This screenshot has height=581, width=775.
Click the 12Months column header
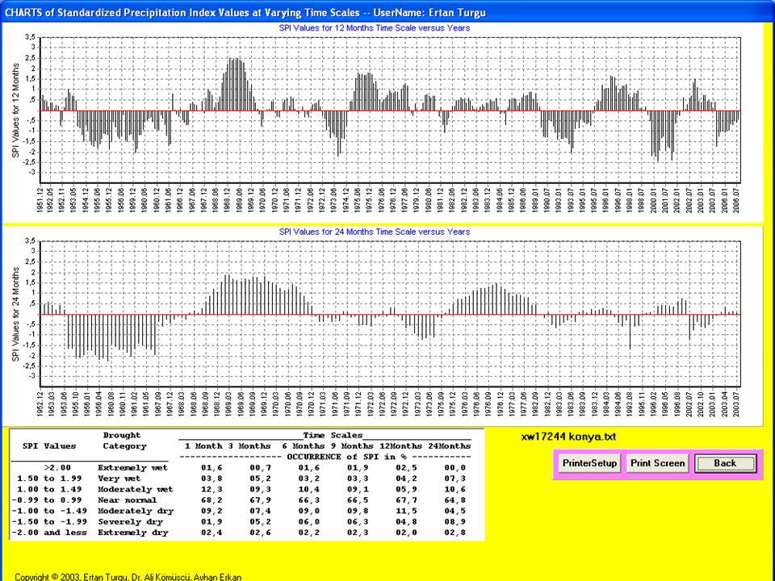(401, 446)
